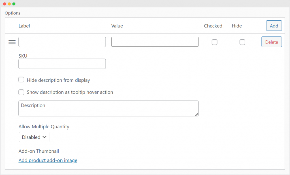Screen dimensions: 290x175
Task: Click the Value column header
Action: (x=117, y=26)
